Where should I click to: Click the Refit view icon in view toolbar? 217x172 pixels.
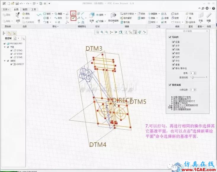coord(97,32)
